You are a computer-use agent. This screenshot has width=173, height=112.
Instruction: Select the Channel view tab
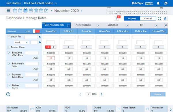click(x=148, y=18)
